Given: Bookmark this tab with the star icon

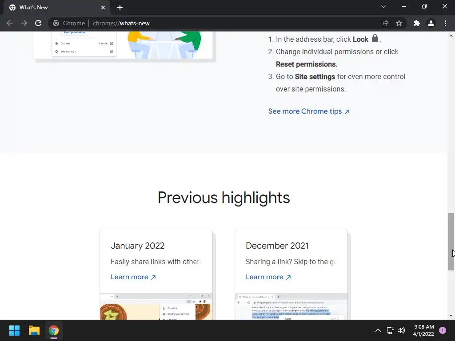Looking at the screenshot, I should tap(399, 23).
